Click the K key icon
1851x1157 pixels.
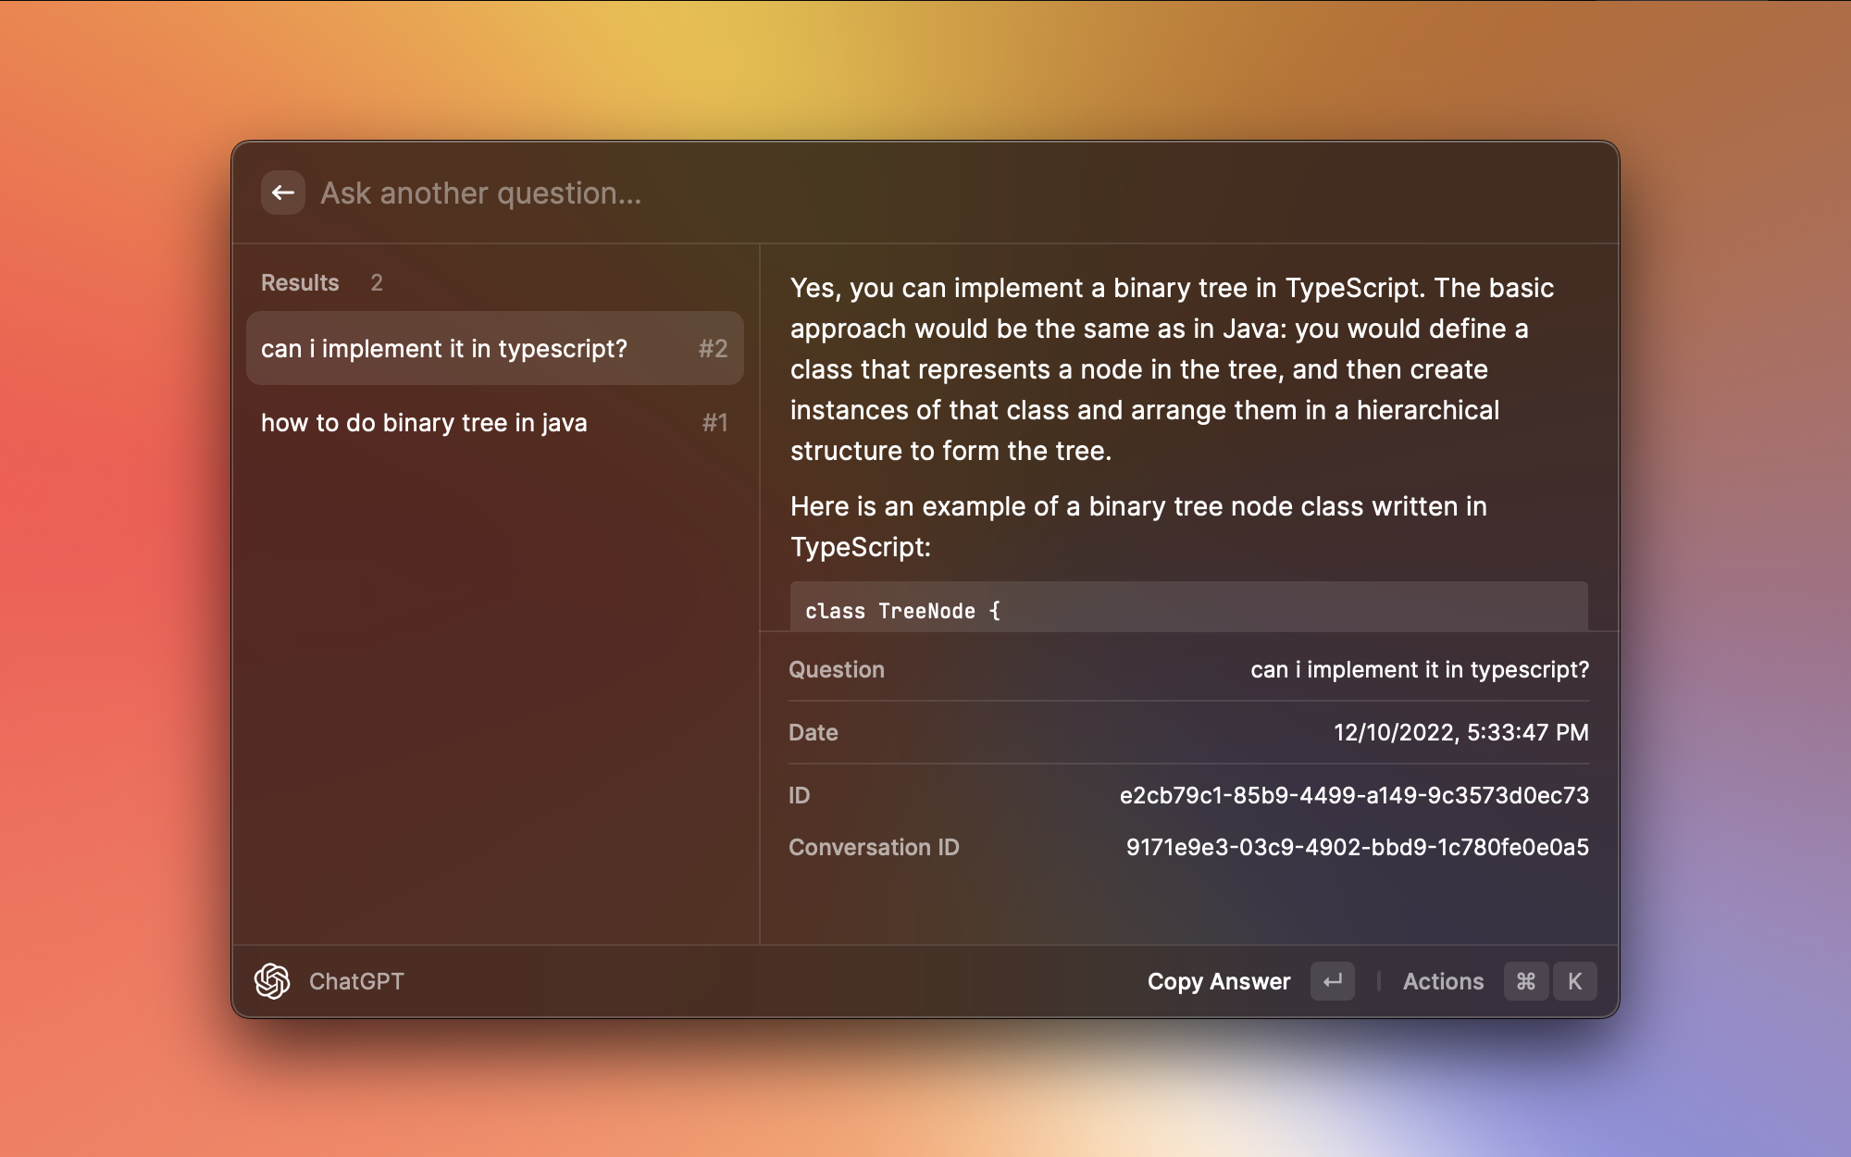coord(1574,981)
